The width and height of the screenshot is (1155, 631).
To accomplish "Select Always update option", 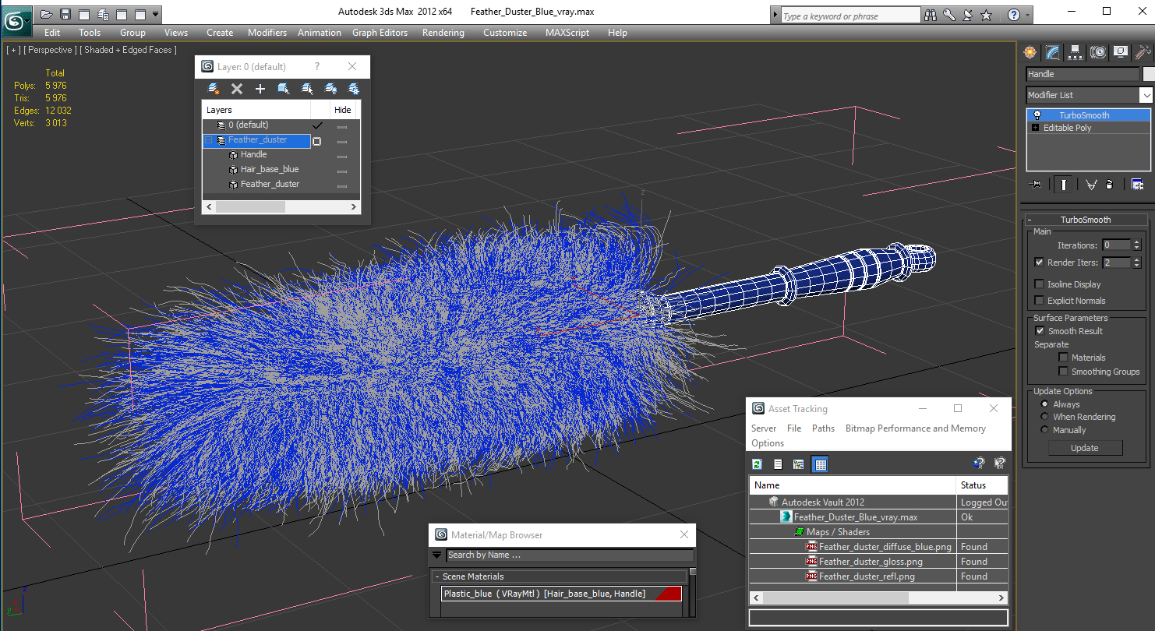I will click(1045, 404).
